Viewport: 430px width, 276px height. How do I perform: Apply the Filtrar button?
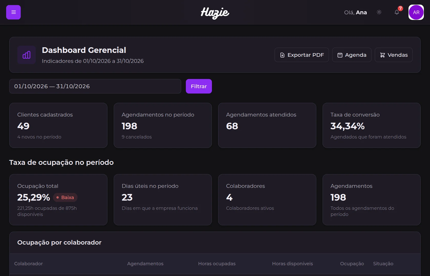tap(199, 86)
